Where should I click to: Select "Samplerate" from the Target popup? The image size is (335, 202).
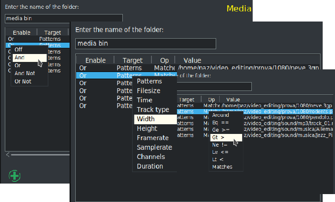[155, 148]
